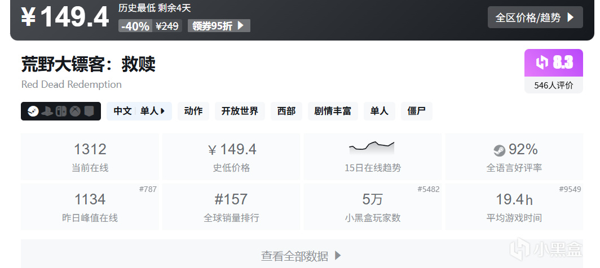Click the struck-through ¥249 original price
This screenshot has width=600, height=268.
pos(167,26)
